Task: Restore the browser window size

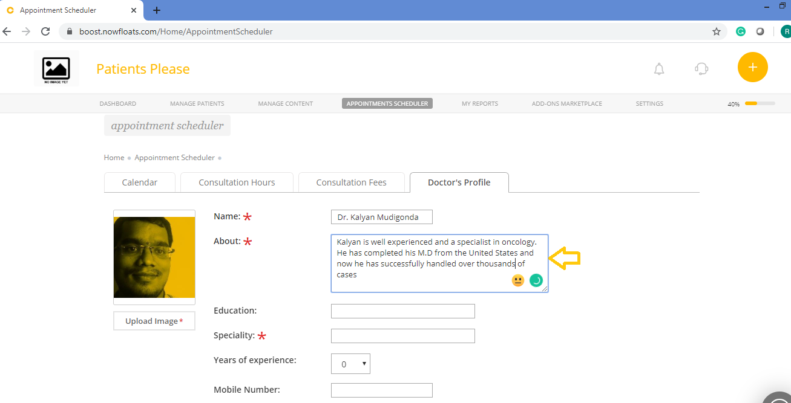Action: pyautogui.click(x=783, y=5)
